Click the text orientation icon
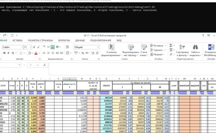Viewport: 216px width, 133px height. tap(58, 47)
